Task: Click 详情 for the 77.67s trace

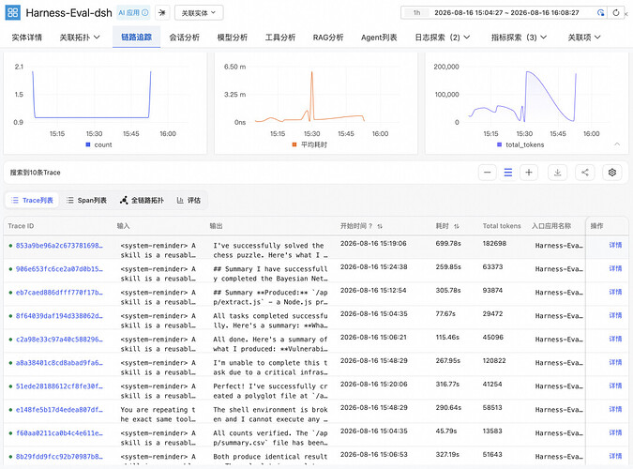Action: pyautogui.click(x=615, y=315)
